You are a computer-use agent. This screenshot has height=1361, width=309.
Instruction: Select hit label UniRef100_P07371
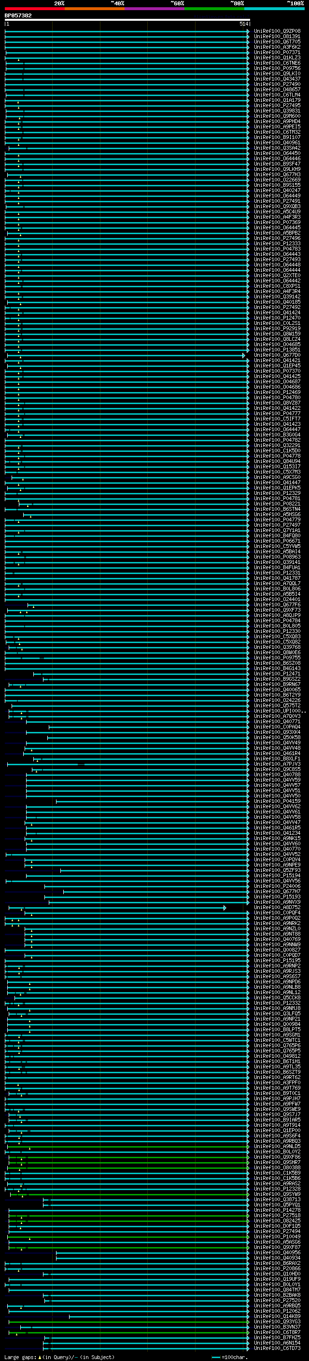277,52
